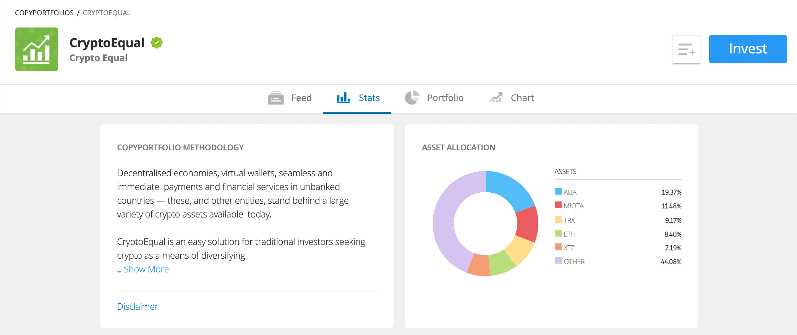
Task: Click the green verified badge beside CryptoEqual
Action: [157, 43]
